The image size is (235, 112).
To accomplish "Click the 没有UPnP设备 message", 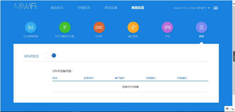I will coord(130,87).
